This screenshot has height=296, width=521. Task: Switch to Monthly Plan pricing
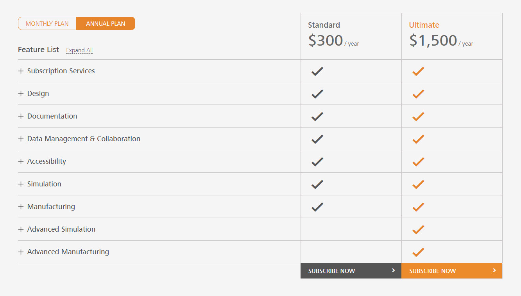point(47,23)
